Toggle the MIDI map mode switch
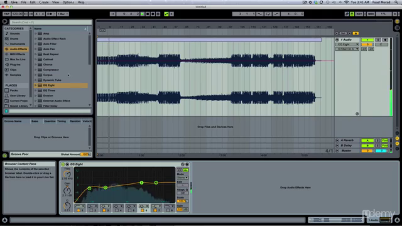The width and height of the screenshot is (402, 226). [371, 14]
